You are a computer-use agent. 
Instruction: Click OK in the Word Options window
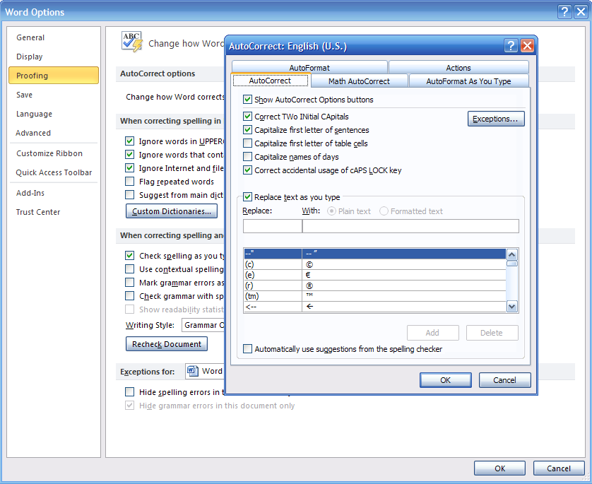tap(500, 468)
